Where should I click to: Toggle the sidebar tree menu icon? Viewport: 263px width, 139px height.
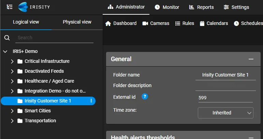(10, 7)
